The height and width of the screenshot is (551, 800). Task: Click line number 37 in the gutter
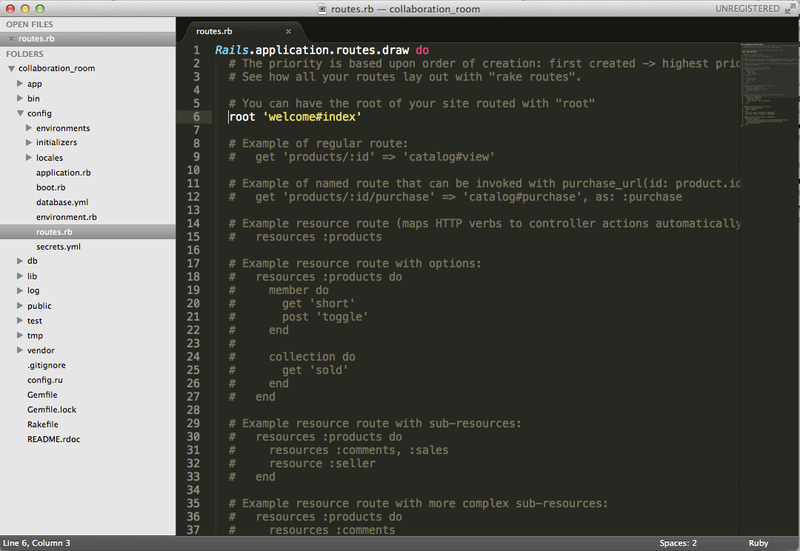193,530
